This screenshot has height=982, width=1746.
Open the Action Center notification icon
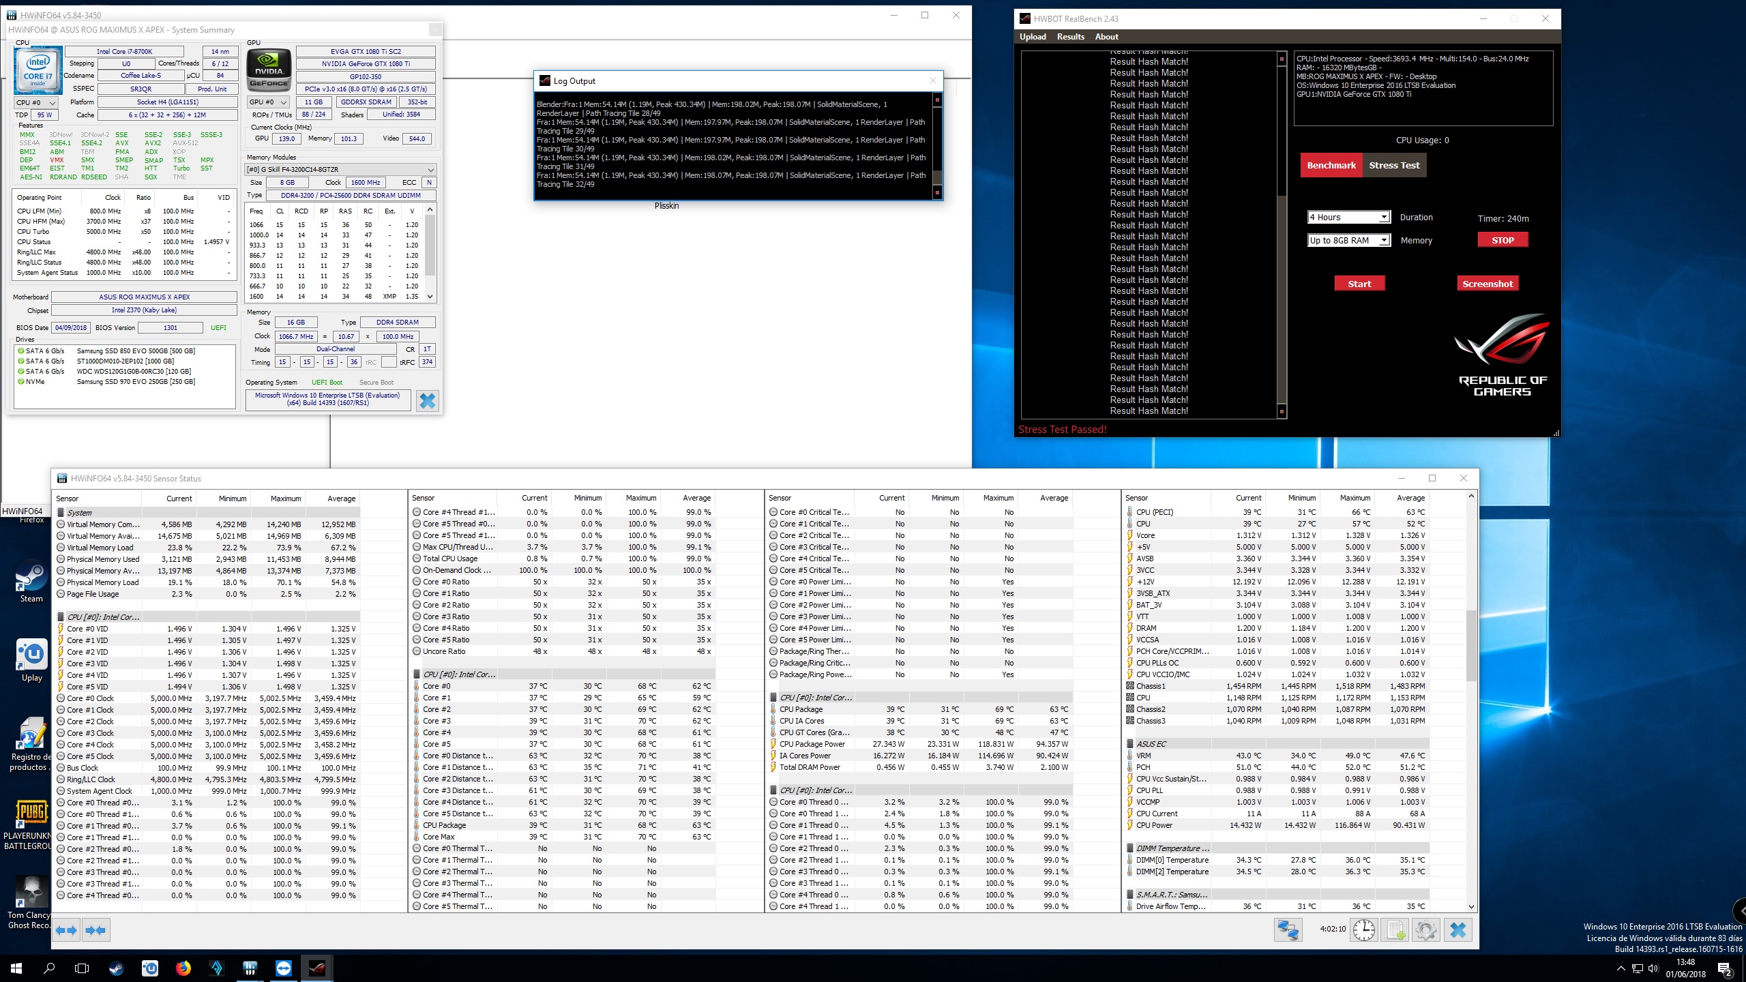pos(1724,968)
